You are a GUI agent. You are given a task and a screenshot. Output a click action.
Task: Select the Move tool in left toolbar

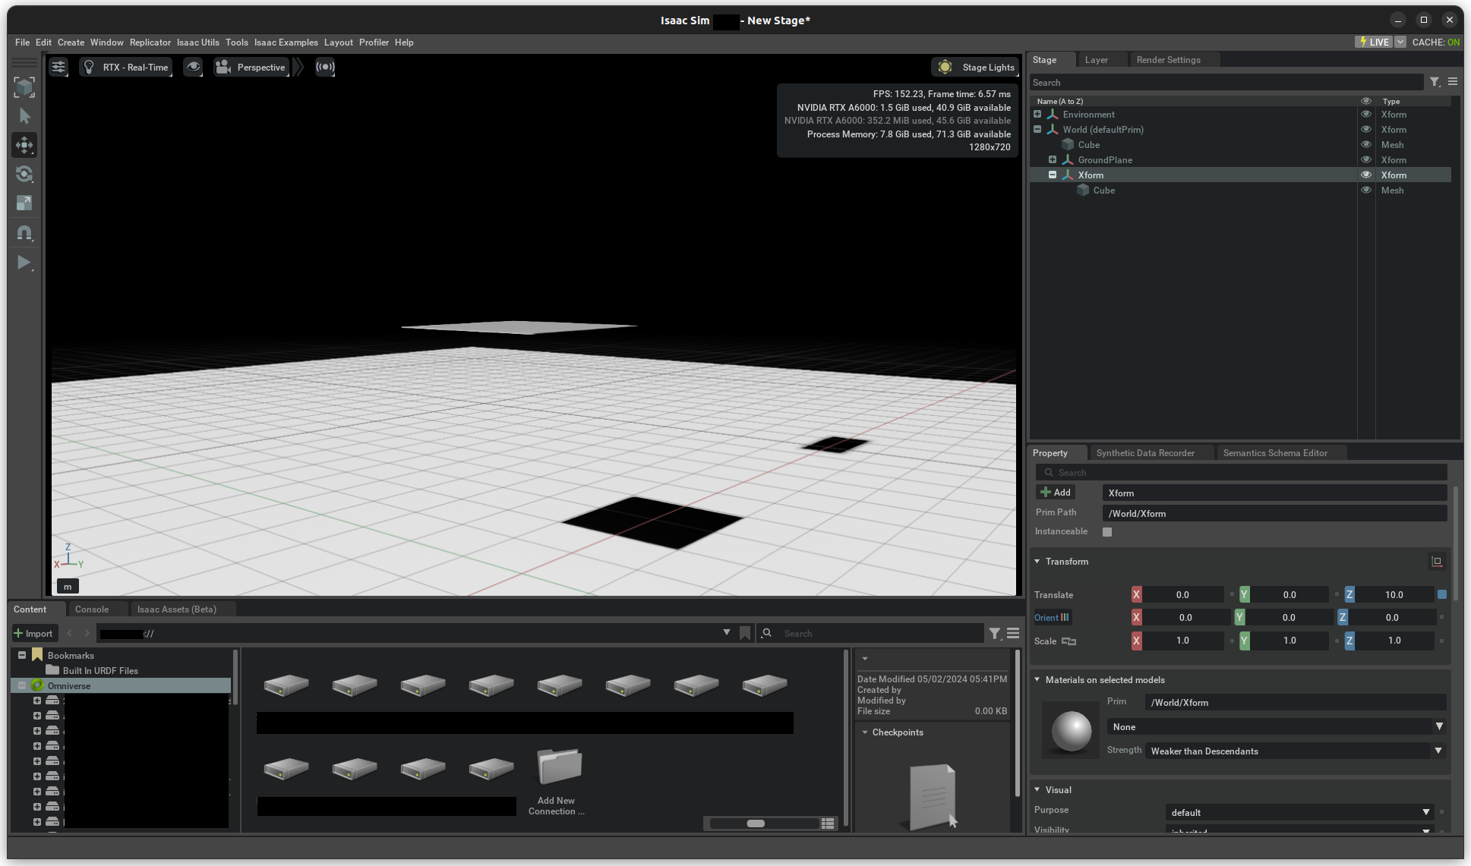[x=24, y=145]
